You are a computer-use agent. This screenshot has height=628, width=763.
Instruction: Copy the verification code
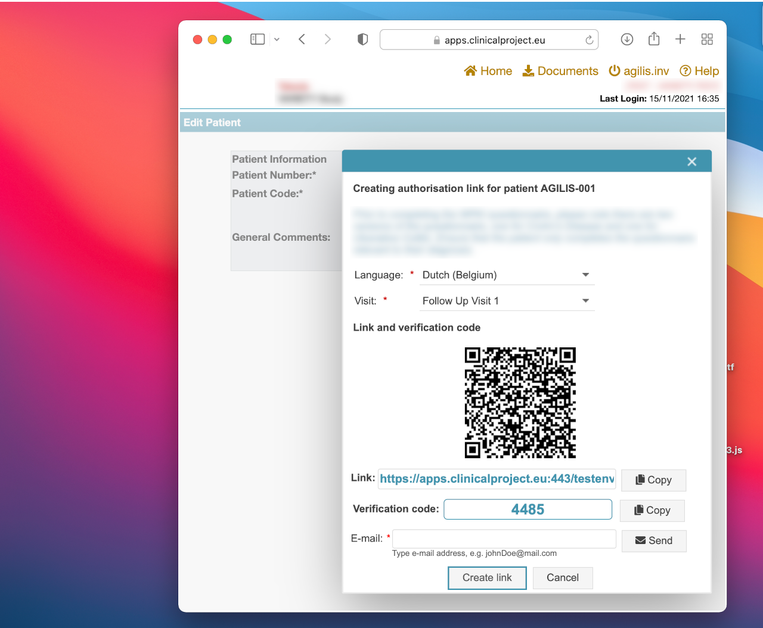[652, 511]
